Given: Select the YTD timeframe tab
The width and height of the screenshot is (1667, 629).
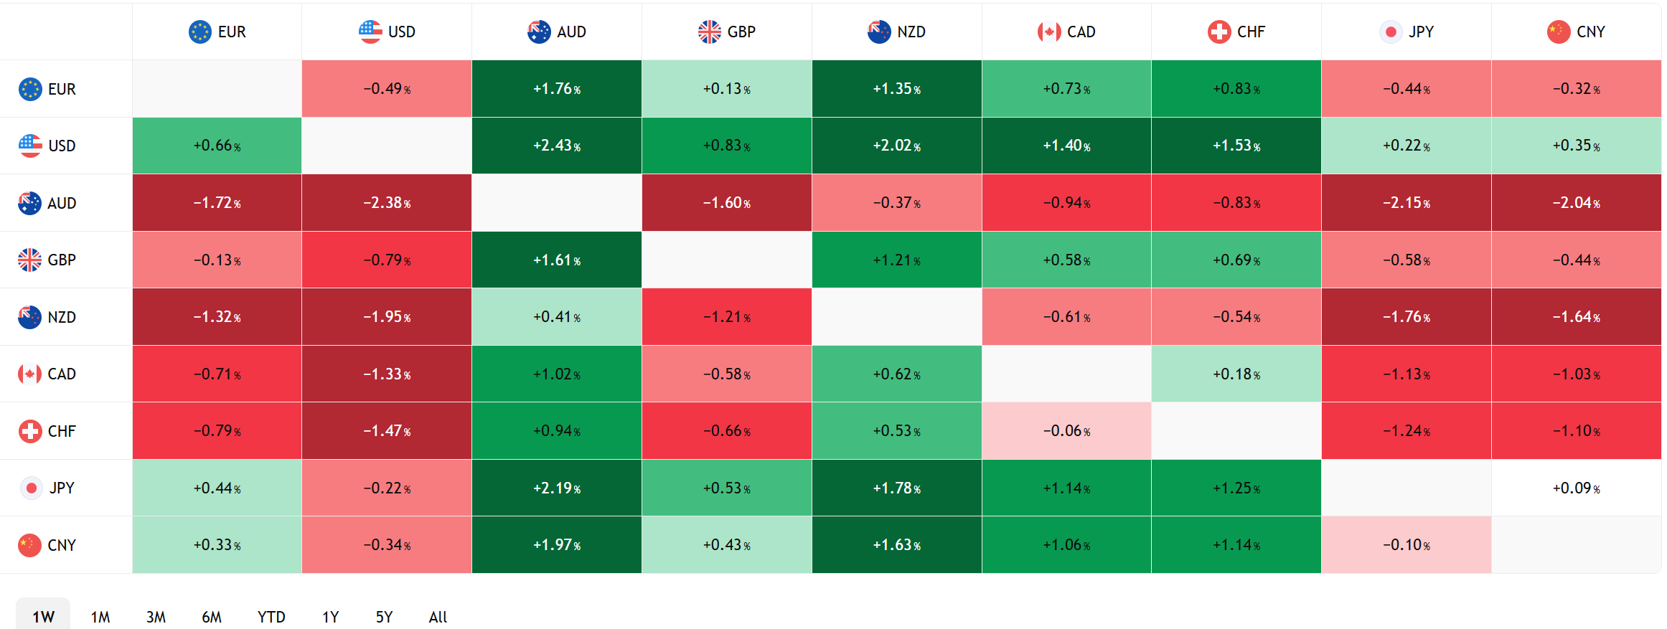Looking at the screenshot, I should [271, 617].
